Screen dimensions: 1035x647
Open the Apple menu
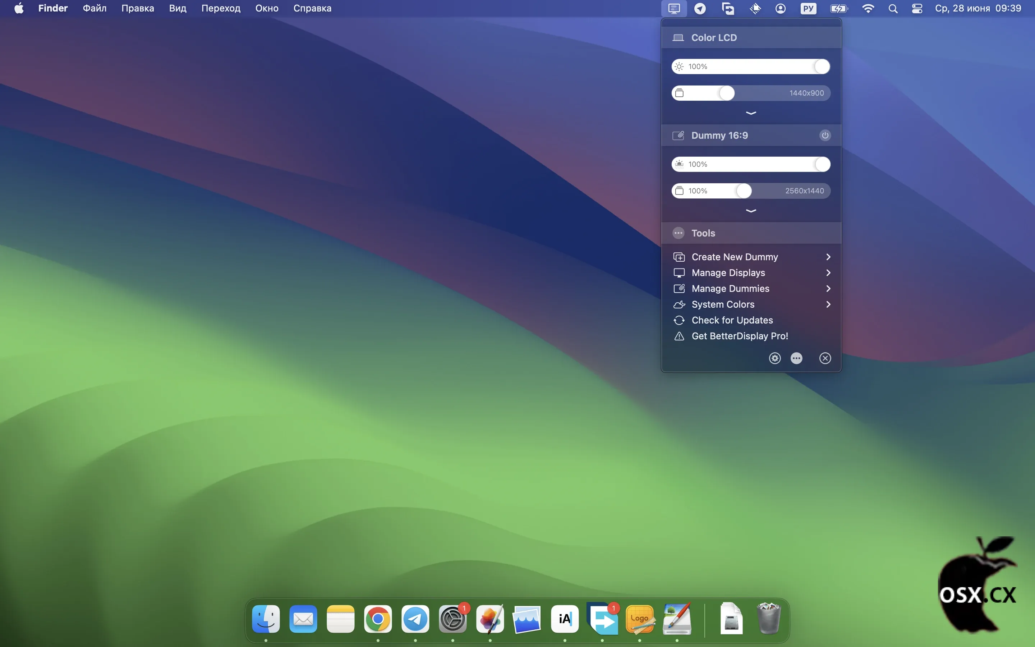click(x=19, y=9)
